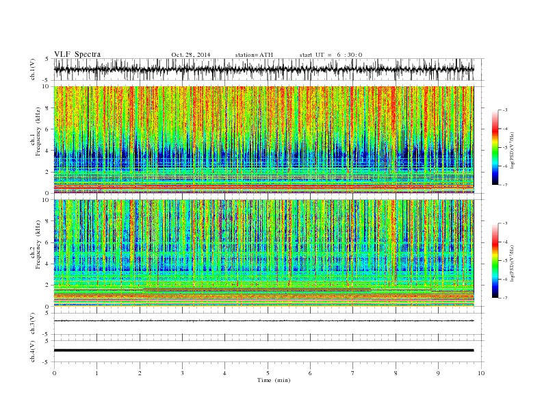Screen dimensions: 542x419
Task: Click the "4" minute tick label on time axis
Action: [x=224, y=373]
